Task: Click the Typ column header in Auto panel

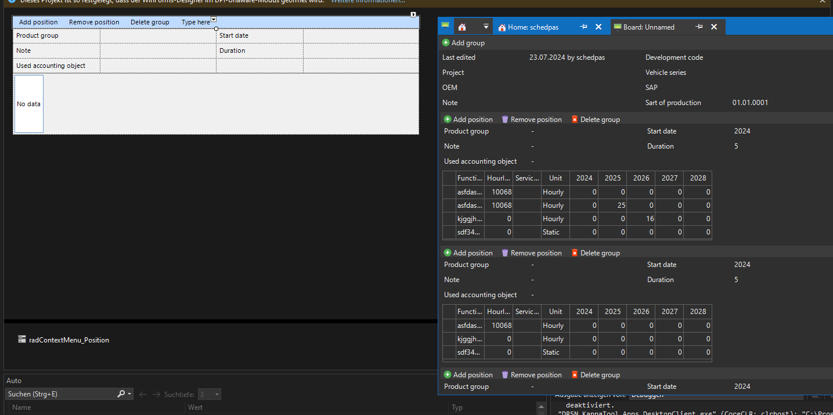Action: tap(457, 407)
